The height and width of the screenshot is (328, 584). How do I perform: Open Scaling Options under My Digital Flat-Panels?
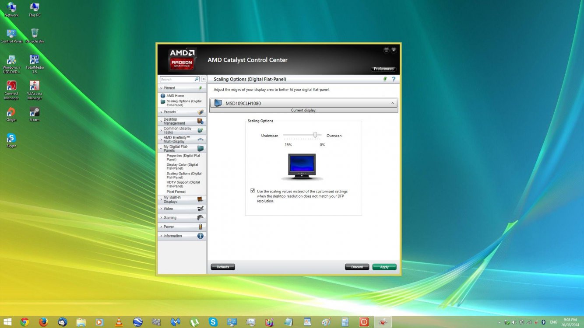184,175
